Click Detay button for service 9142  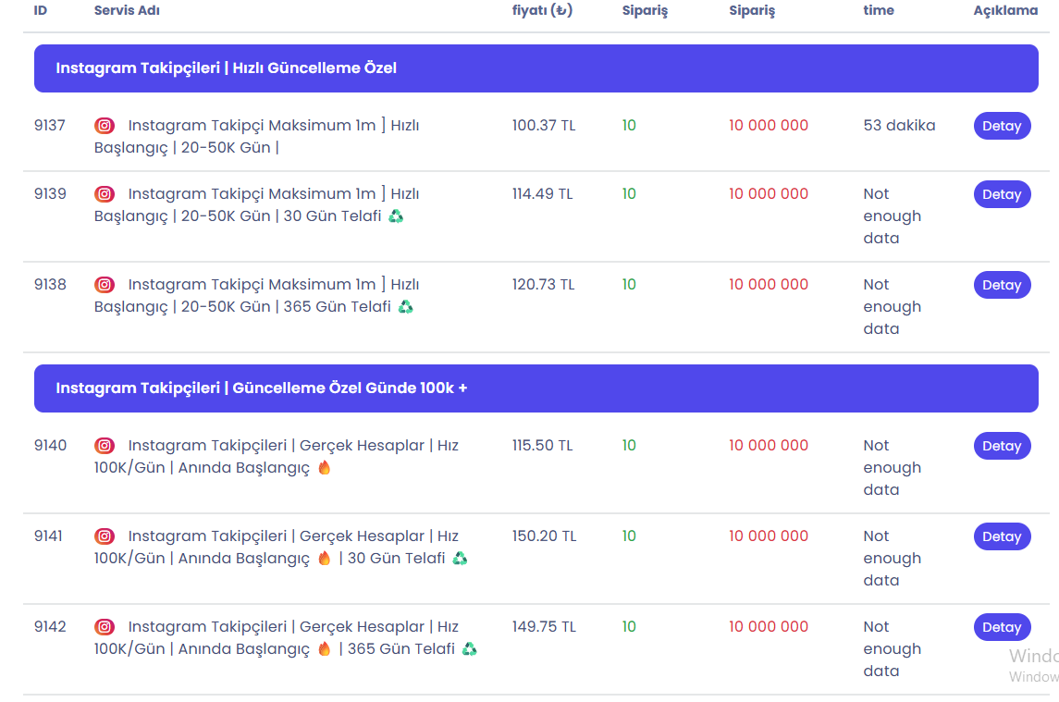pos(1002,626)
